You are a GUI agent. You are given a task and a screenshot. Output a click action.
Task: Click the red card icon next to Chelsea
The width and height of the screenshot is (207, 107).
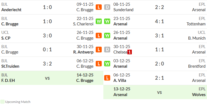130,52
